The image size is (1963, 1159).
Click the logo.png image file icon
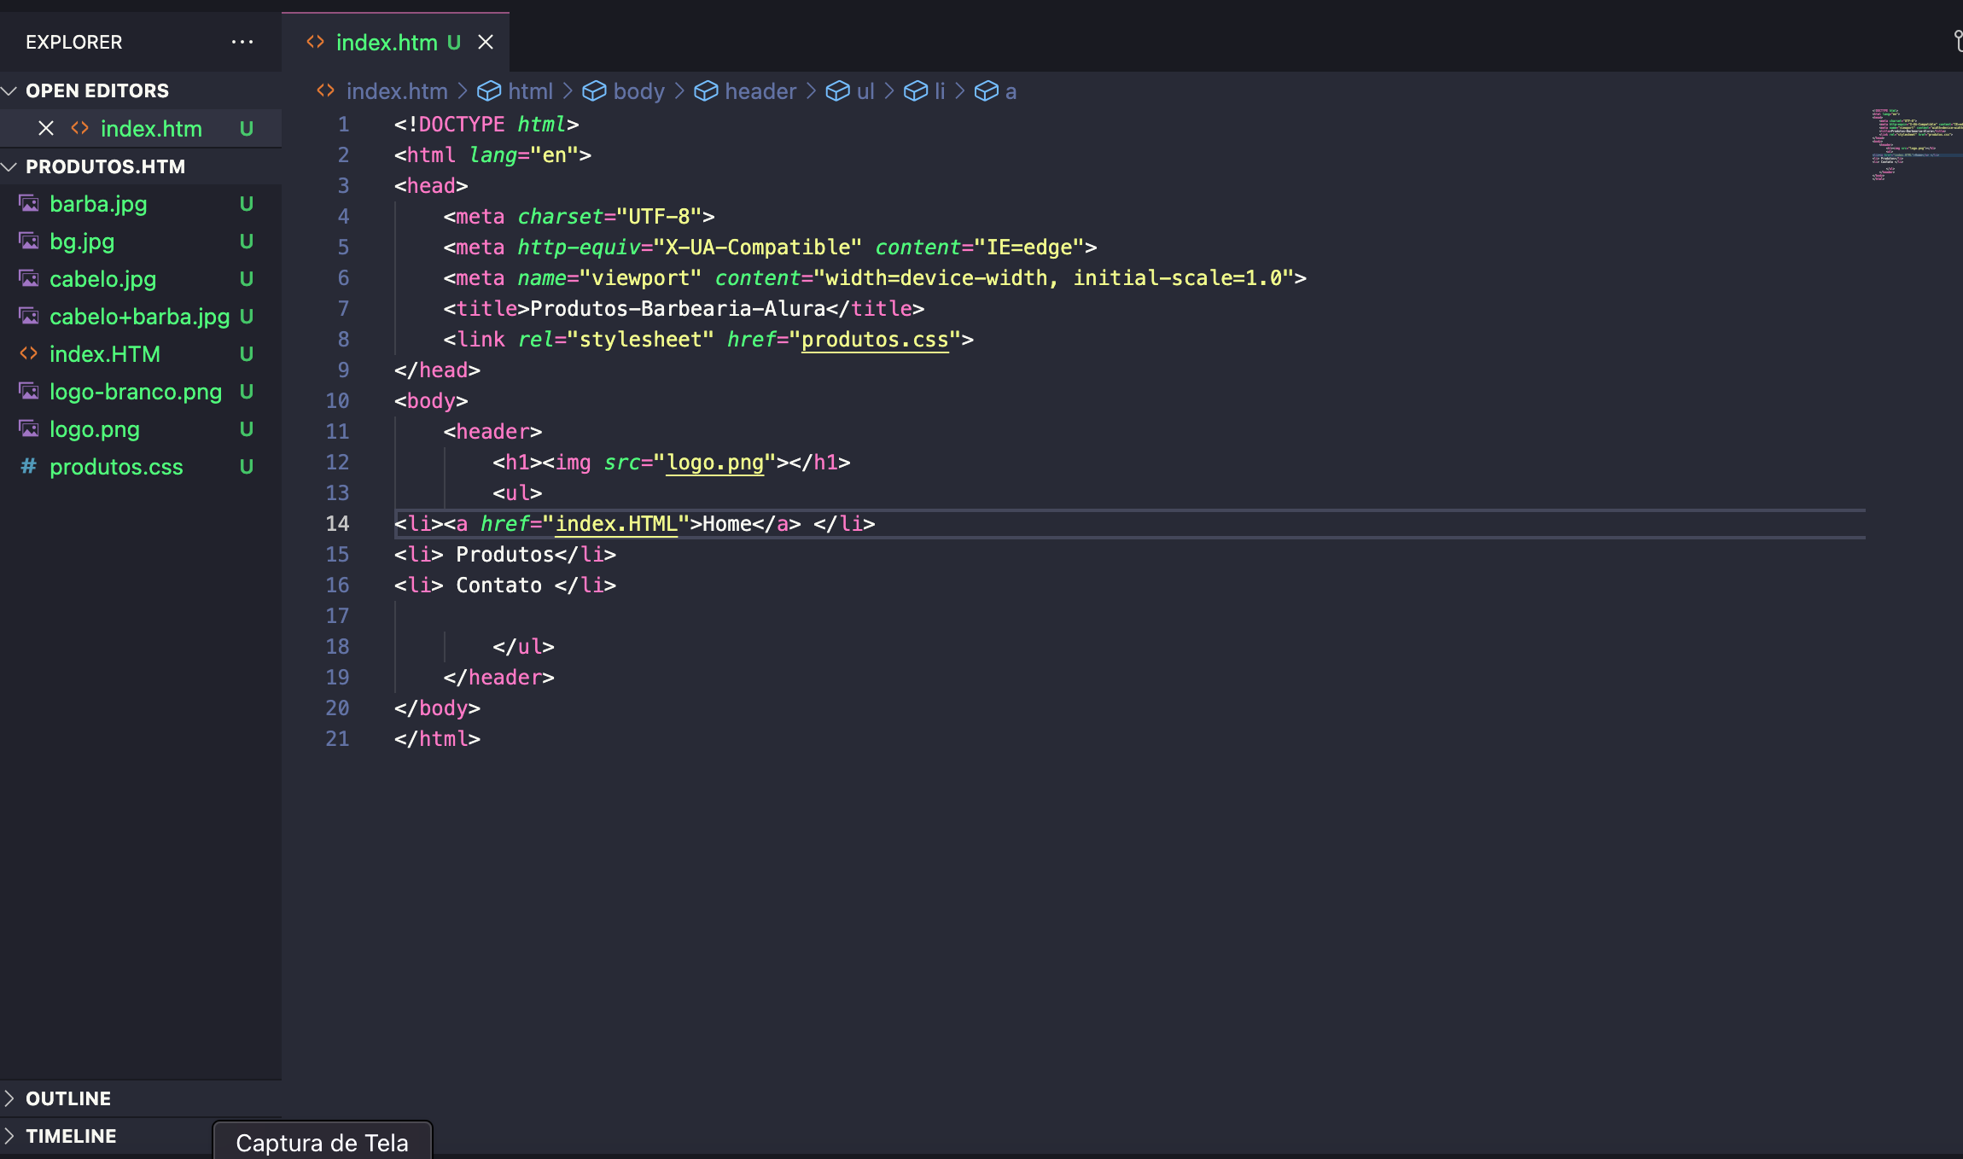29,429
